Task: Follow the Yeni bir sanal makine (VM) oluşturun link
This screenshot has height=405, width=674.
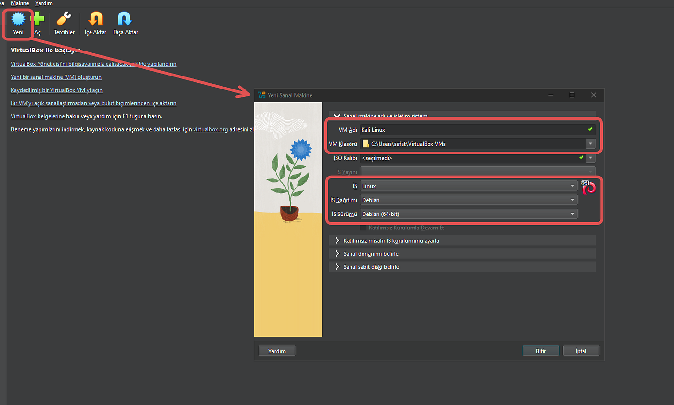Action: (x=56, y=77)
